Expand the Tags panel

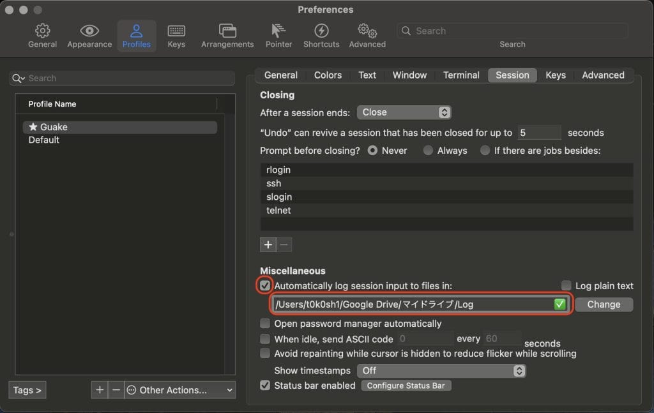(27, 390)
